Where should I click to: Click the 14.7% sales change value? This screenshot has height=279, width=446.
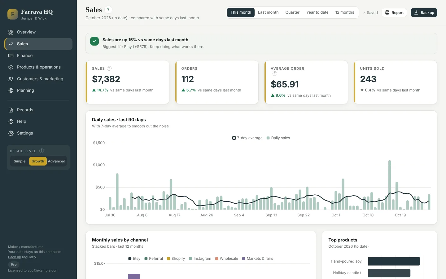103,90
